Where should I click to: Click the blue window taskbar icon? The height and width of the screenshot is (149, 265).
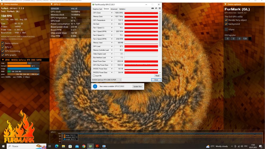pyautogui.click(x=104, y=146)
